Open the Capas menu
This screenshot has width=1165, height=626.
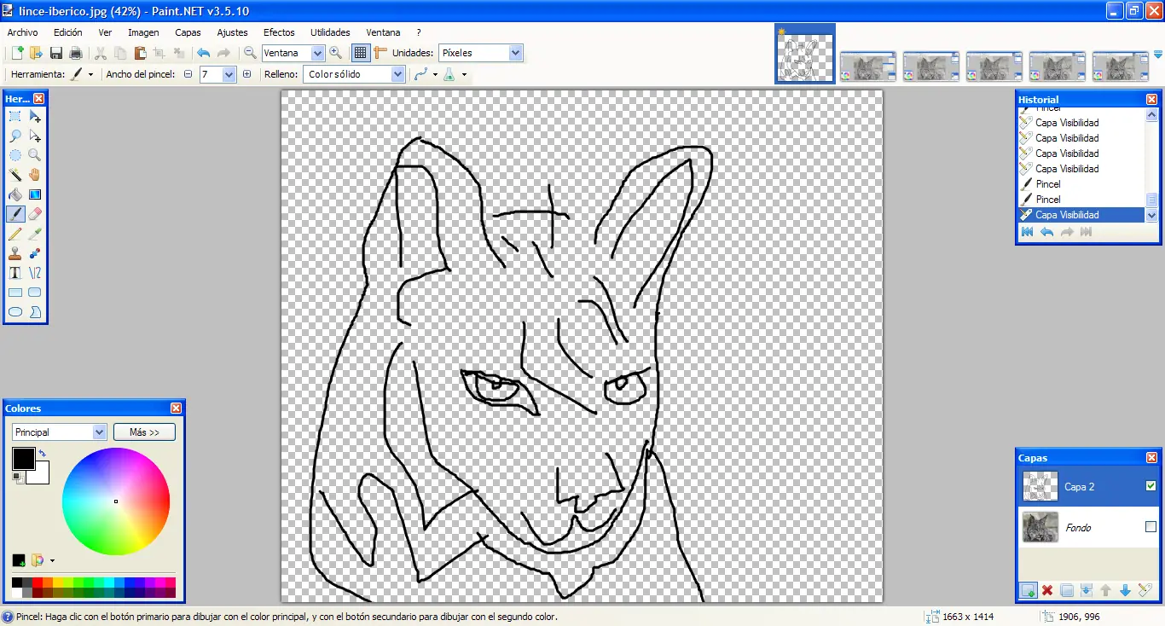188,32
